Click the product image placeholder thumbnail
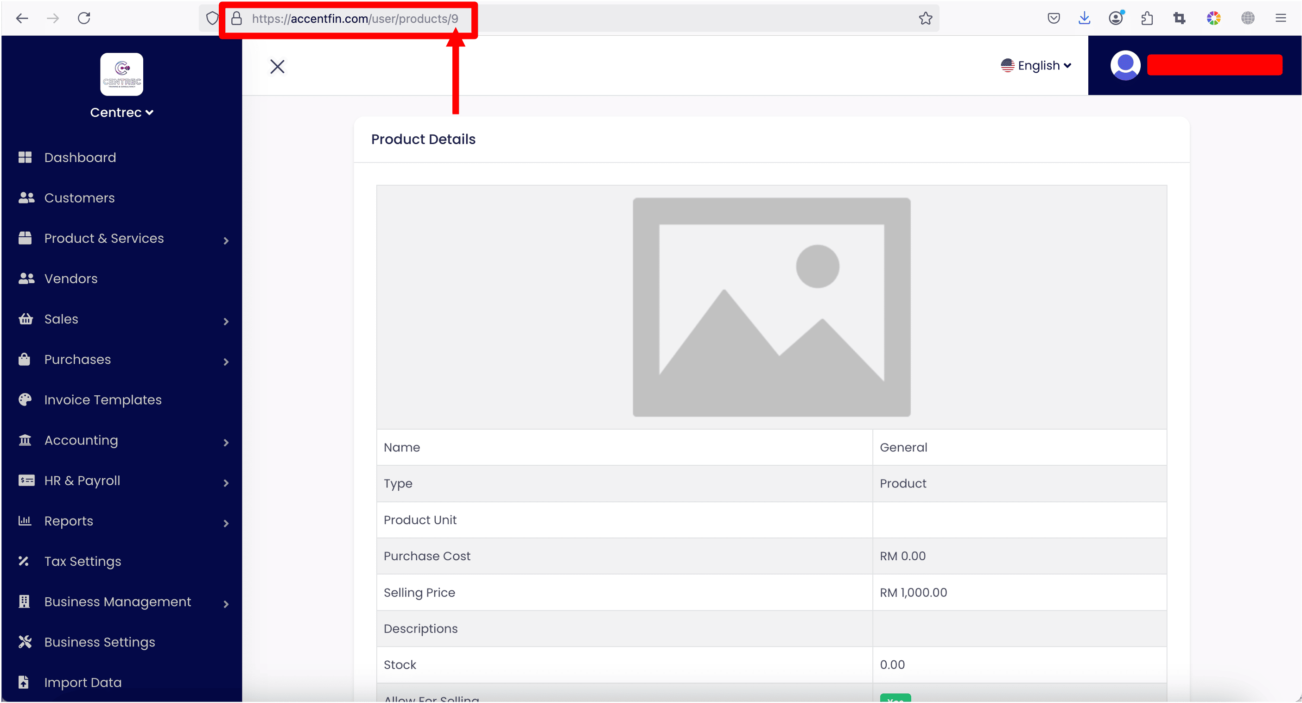This screenshot has height=703, width=1302. (771, 307)
